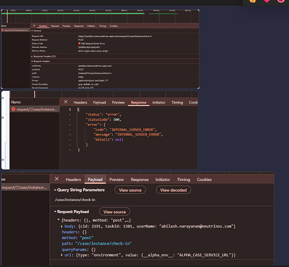Collapse the Request Headers section
The image size is (289, 267).
pyautogui.click(x=32, y=61)
